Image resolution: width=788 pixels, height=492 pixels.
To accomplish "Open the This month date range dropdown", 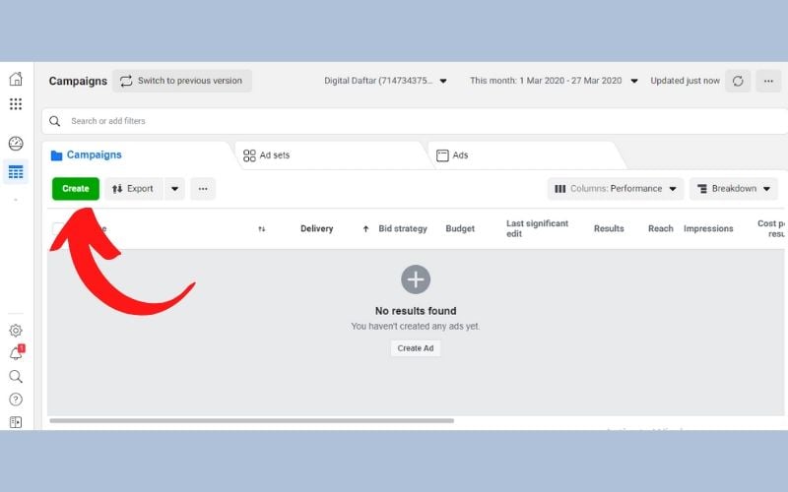I will [554, 81].
